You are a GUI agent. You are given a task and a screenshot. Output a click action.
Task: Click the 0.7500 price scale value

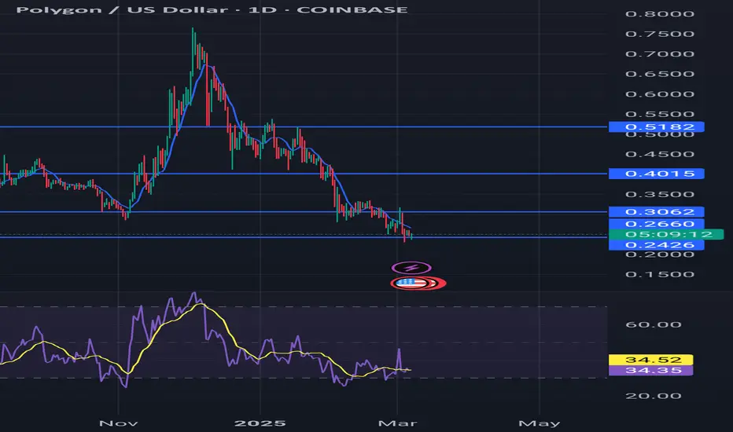(x=660, y=34)
